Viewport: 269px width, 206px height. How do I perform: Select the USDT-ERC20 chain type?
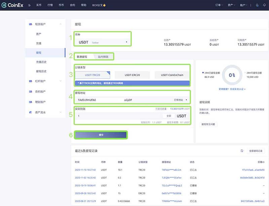click(x=132, y=75)
